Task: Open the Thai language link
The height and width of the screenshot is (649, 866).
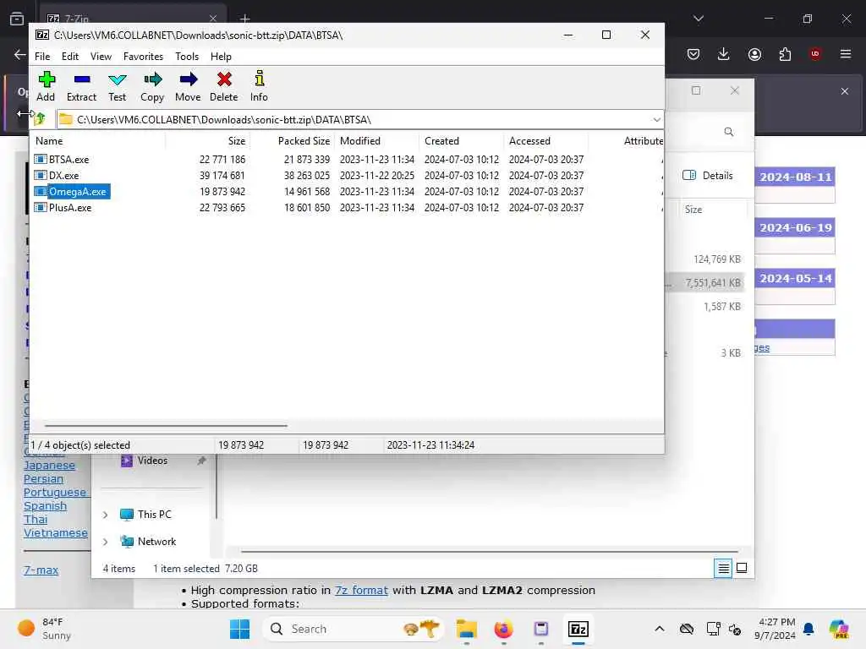Action: [36, 520]
